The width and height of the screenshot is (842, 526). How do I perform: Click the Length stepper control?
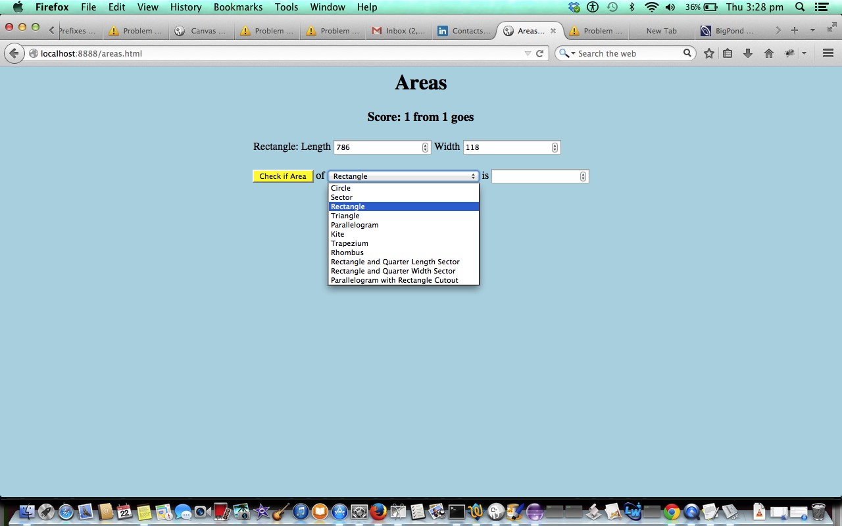(425, 147)
